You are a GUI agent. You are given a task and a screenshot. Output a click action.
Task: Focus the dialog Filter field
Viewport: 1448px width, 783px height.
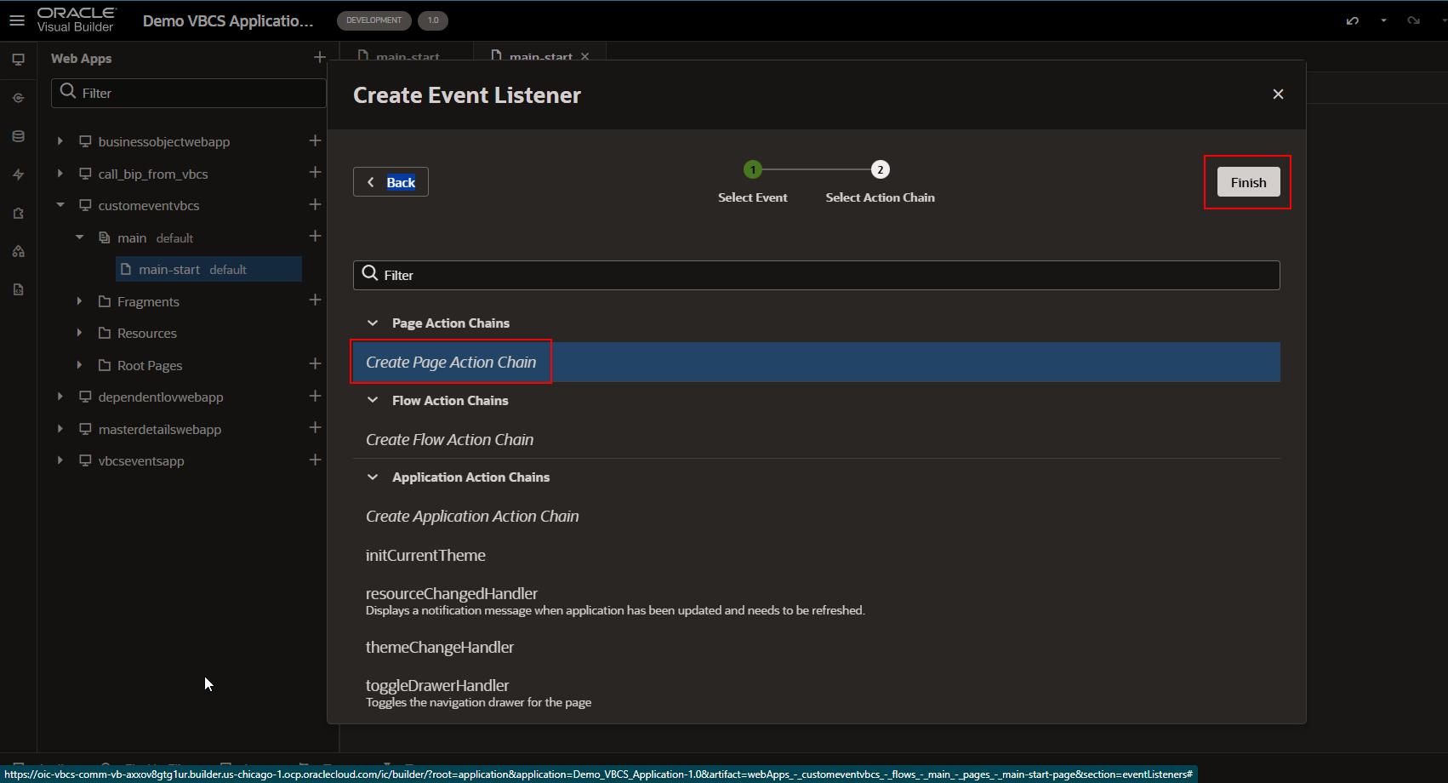816,275
